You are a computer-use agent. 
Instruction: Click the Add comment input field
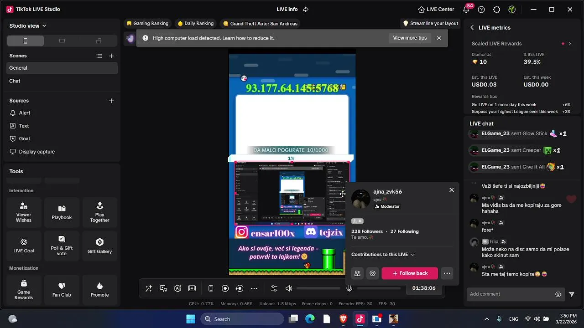[x=511, y=294]
